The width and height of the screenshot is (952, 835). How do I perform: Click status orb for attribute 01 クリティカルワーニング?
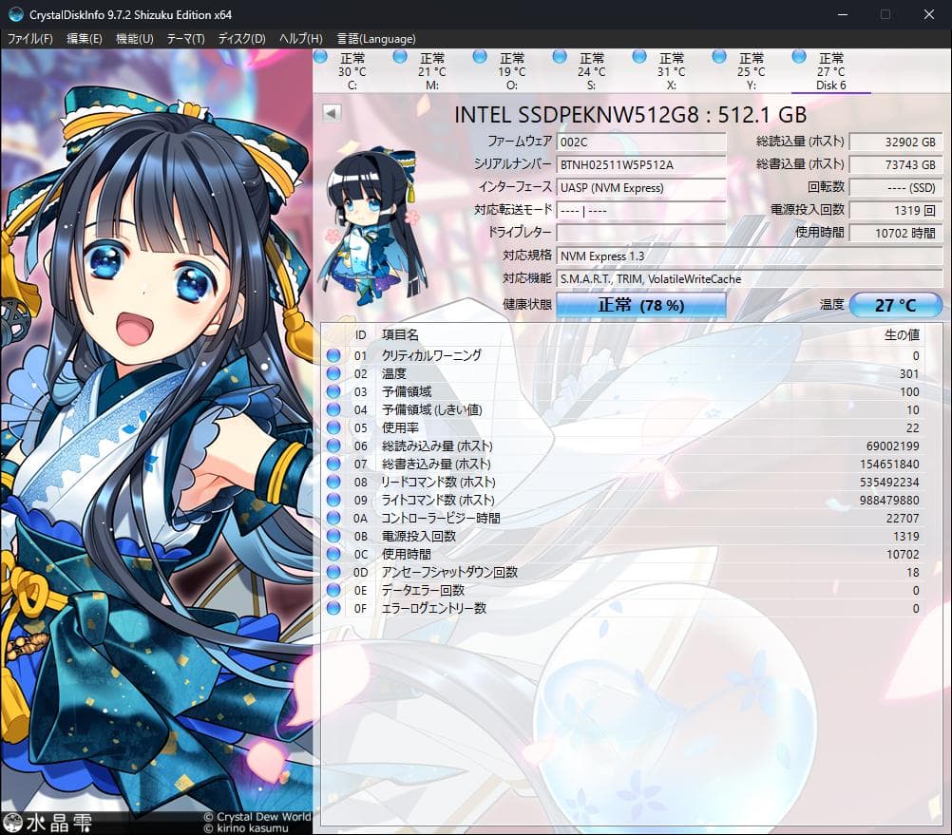coord(333,355)
